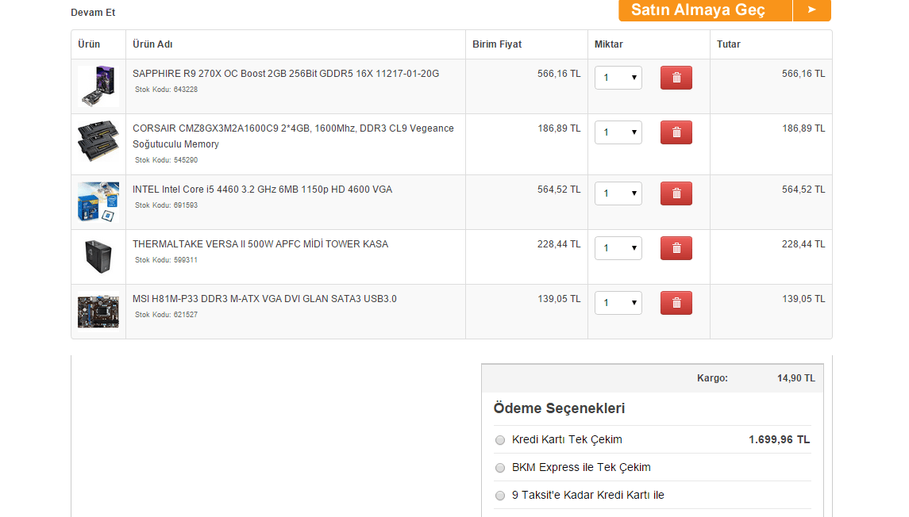Click the Satın Almaya Geç button
Image resolution: width=909 pixels, height=517 pixels.
706,10
